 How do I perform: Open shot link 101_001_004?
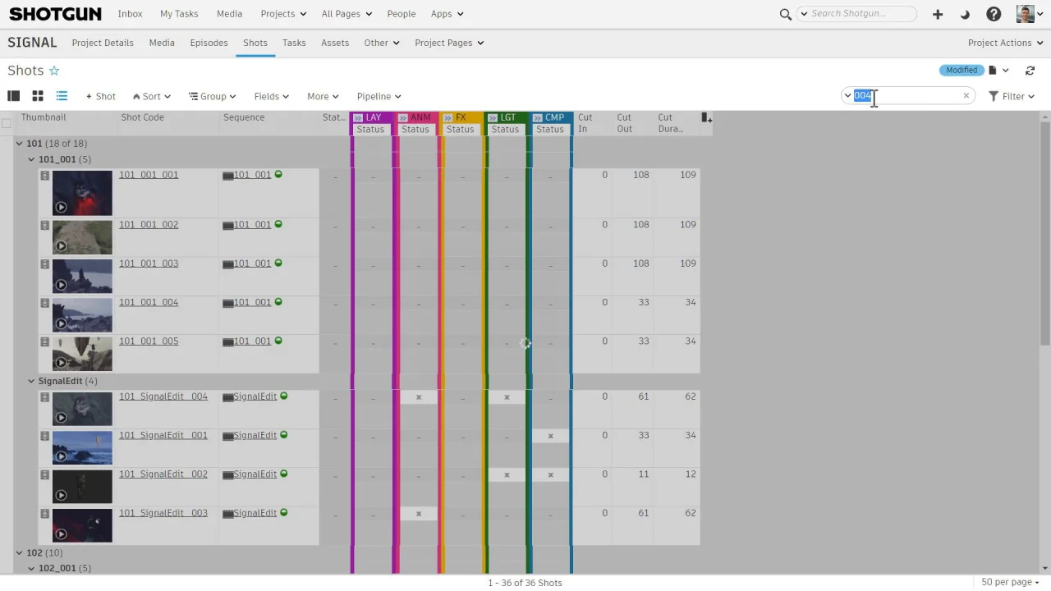tap(149, 302)
